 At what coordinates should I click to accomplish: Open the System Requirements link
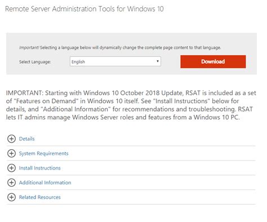pos(43,153)
